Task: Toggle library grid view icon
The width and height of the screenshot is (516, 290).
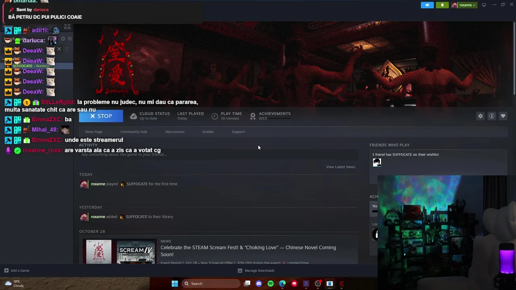Action: [67, 27]
